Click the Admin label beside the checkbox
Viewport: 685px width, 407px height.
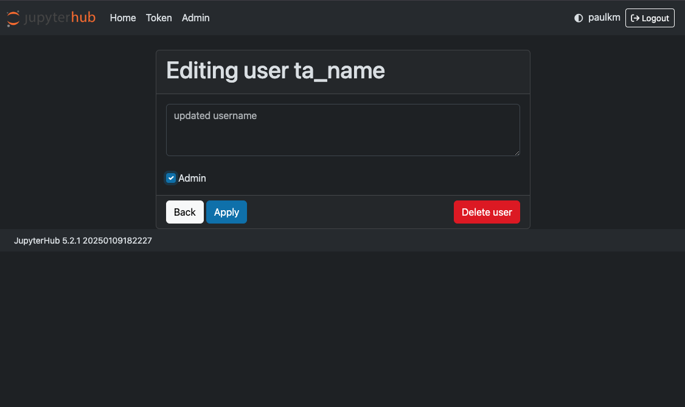[x=192, y=177]
